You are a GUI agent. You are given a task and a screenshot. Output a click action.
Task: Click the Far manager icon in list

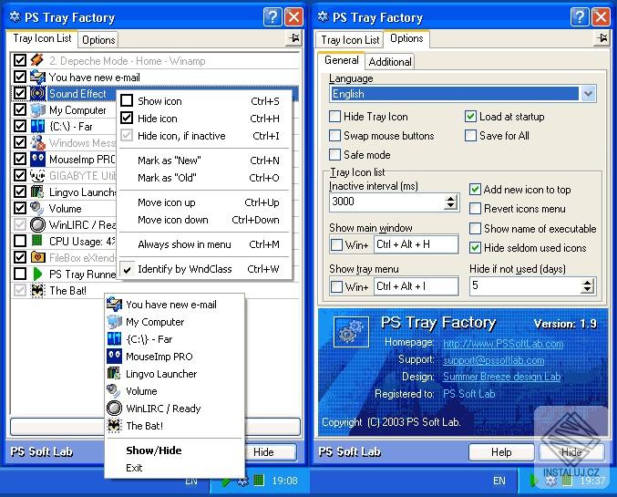pyautogui.click(x=37, y=127)
